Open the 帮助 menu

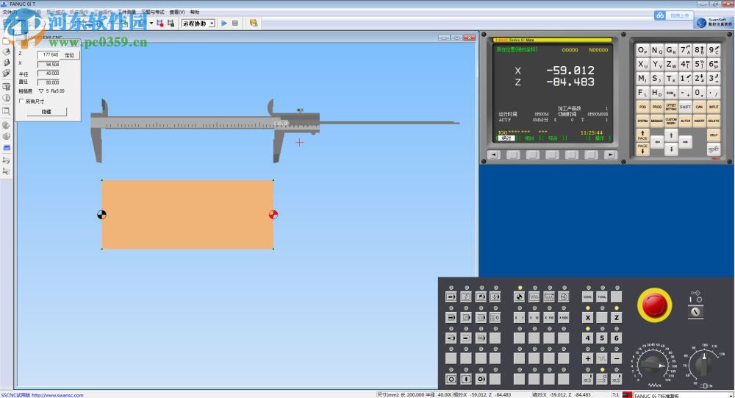[x=195, y=13]
